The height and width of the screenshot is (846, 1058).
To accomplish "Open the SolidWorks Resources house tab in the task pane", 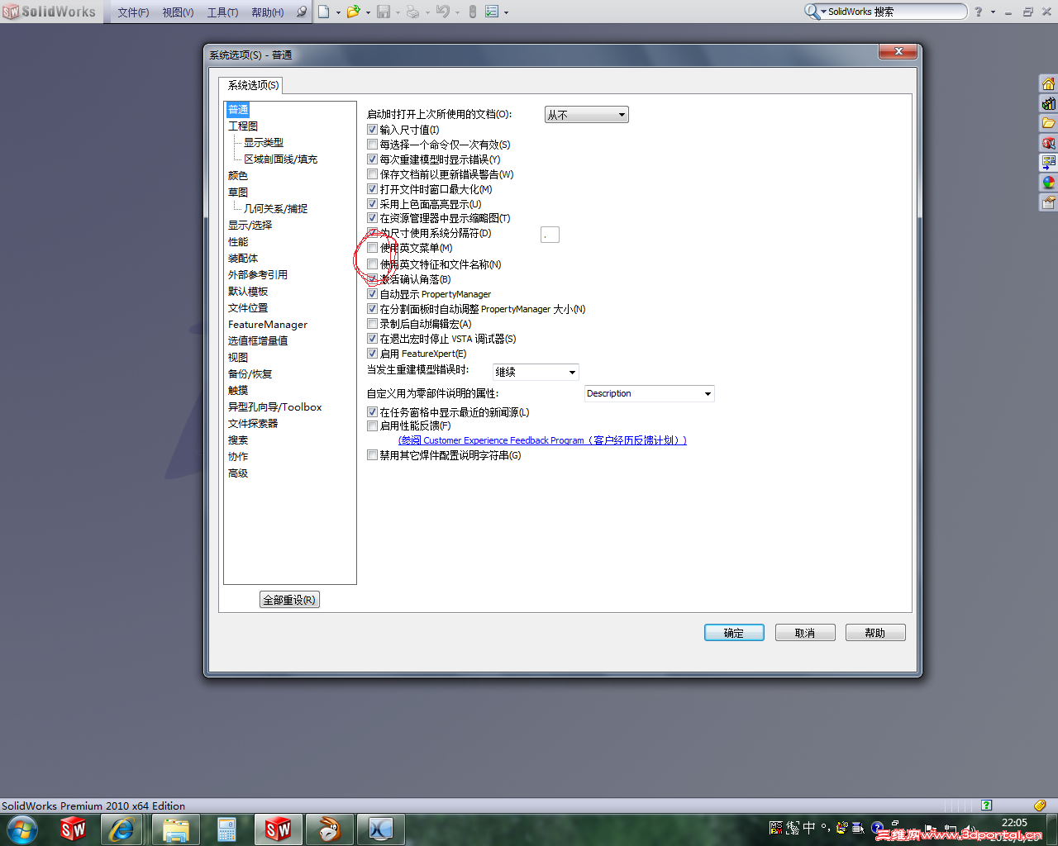I will point(1048,83).
